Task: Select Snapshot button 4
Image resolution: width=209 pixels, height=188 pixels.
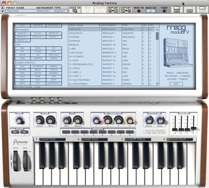Action: (93, 132)
